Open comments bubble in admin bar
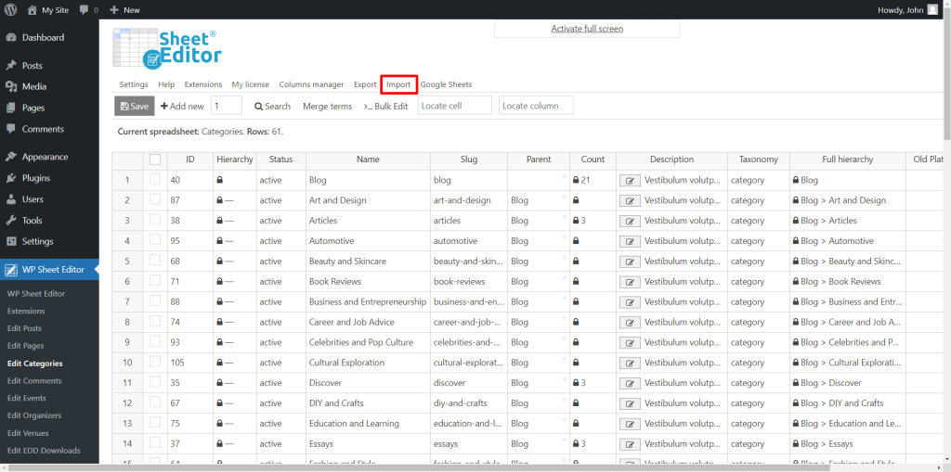 point(84,9)
